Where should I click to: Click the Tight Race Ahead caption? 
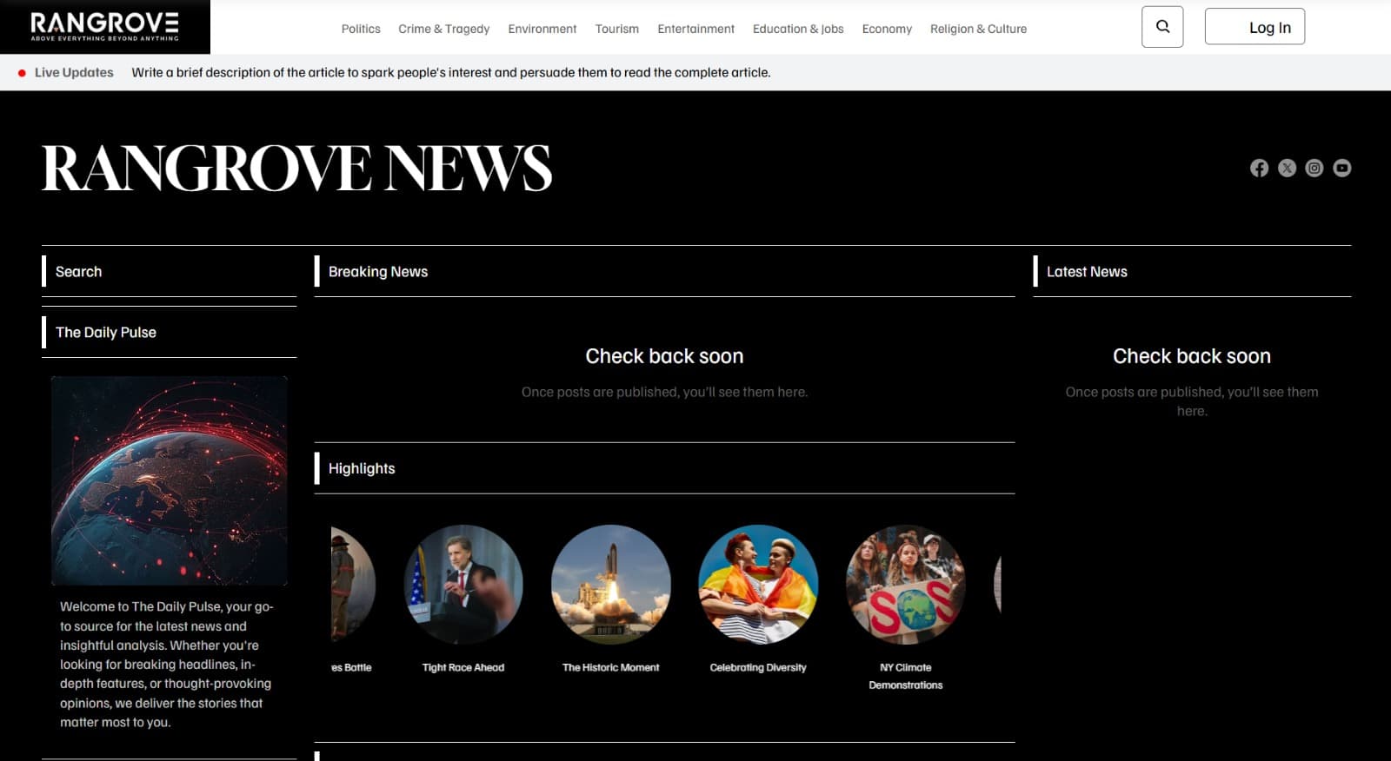(x=463, y=667)
